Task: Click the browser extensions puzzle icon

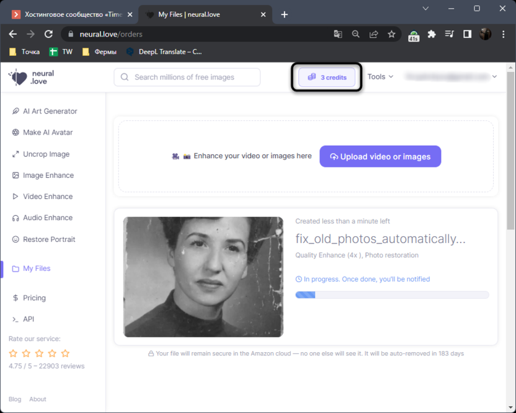Action: coord(432,34)
